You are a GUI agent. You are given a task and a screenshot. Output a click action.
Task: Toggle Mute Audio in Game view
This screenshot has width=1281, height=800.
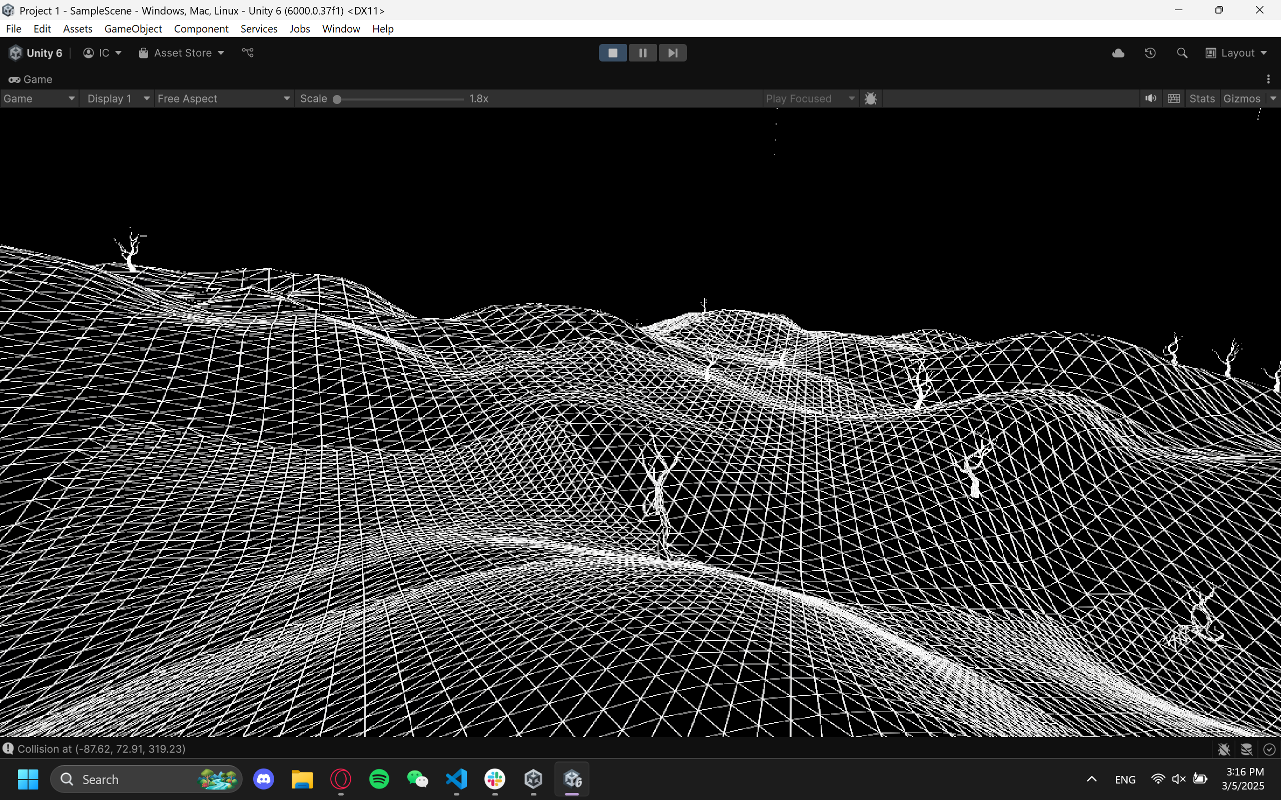click(1151, 98)
